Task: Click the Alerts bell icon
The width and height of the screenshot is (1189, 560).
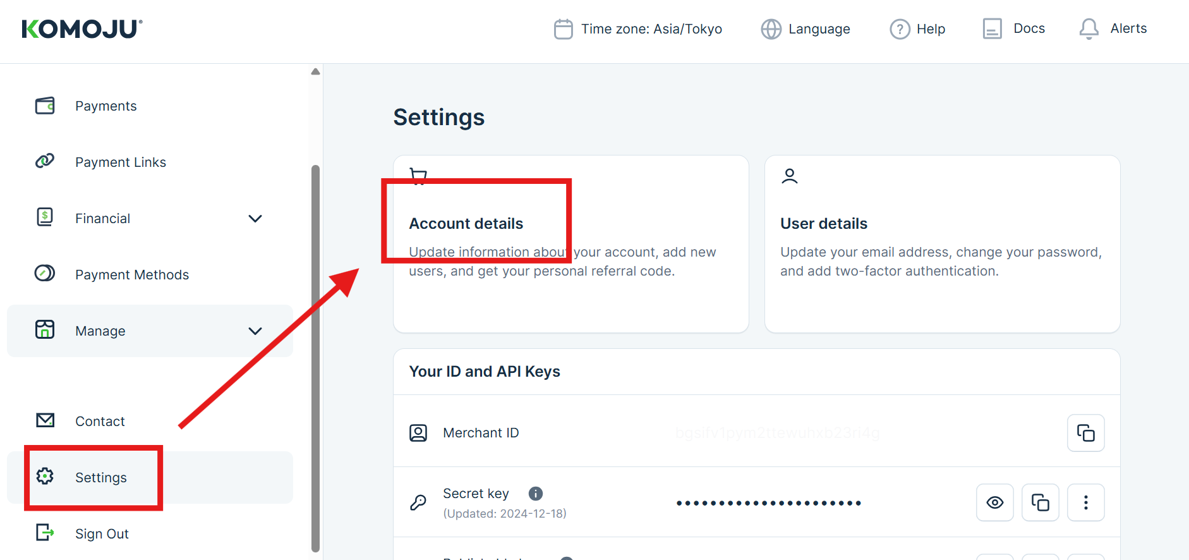Action: point(1089,29)
